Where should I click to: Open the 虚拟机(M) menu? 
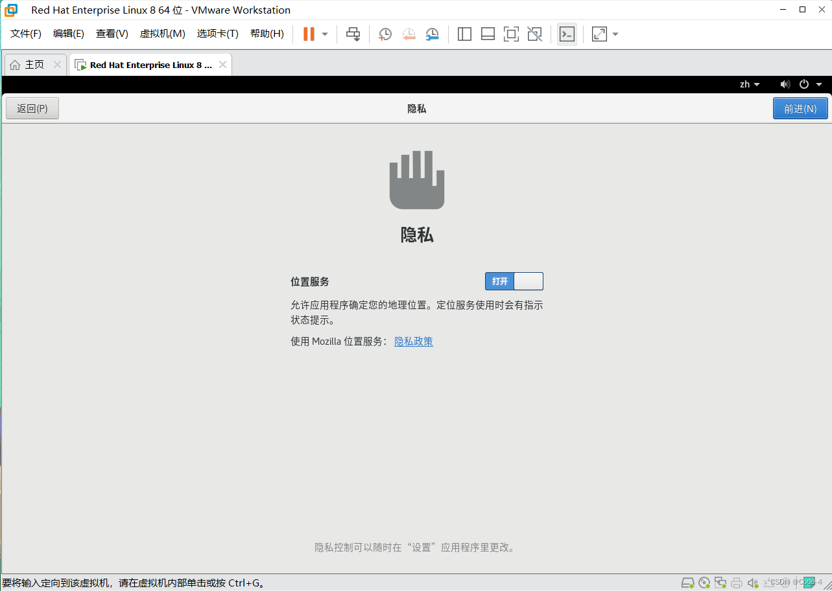pos(163,34)
